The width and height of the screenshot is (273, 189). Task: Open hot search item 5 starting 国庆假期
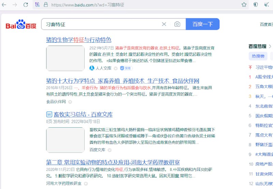[264, 116]
